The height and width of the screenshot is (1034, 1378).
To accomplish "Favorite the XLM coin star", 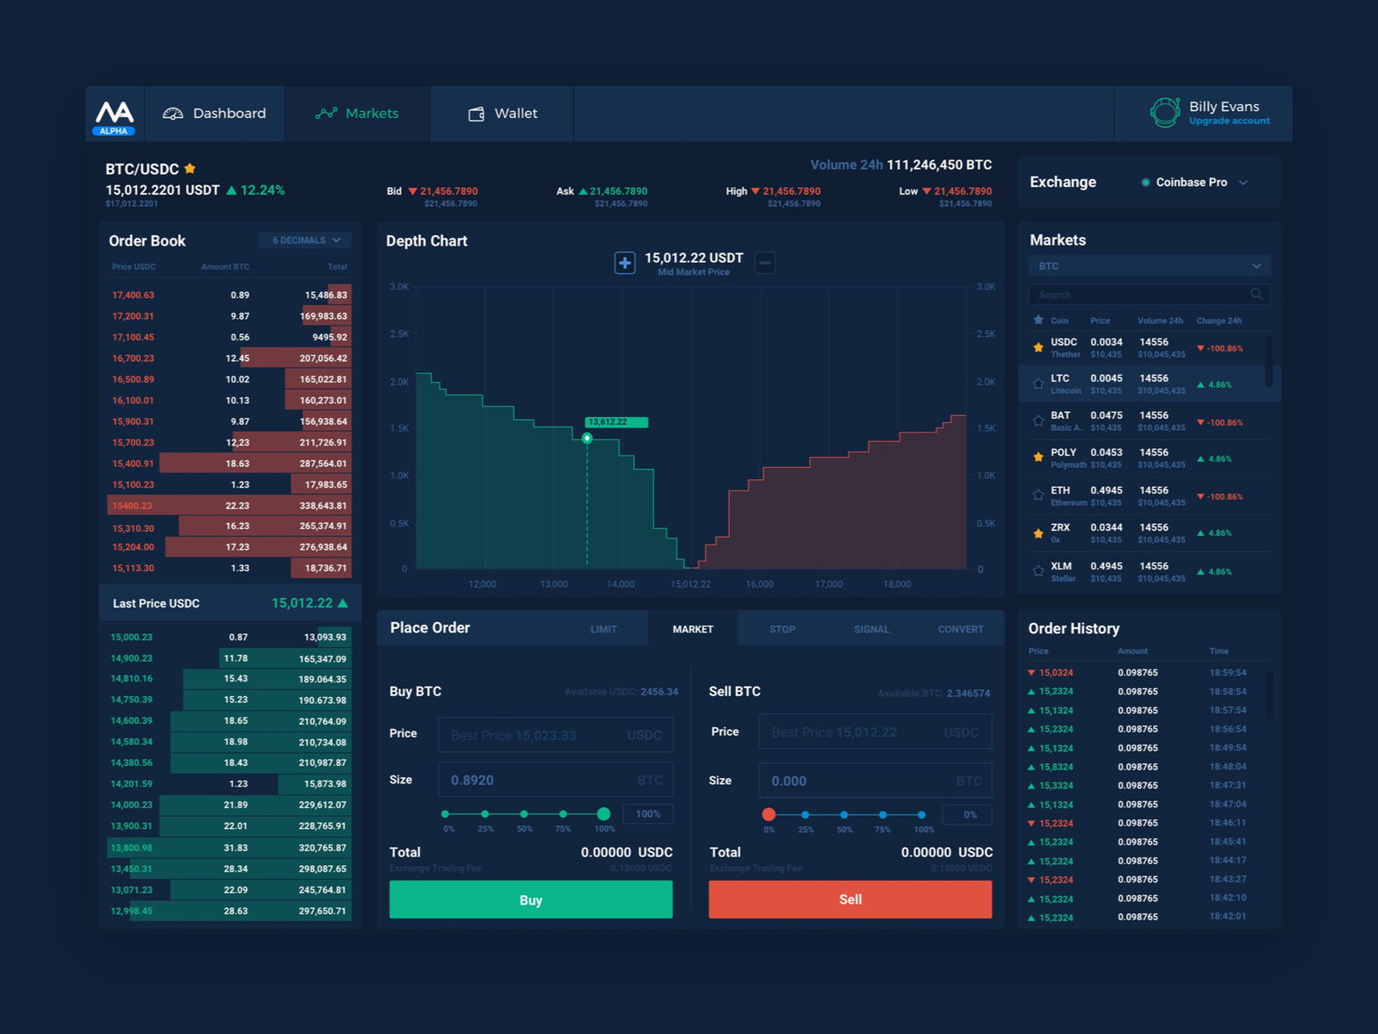I will pyautogui.click(x=1038, y=571).
